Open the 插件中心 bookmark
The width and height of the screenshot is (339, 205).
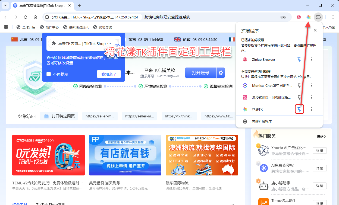coord(49,27)
